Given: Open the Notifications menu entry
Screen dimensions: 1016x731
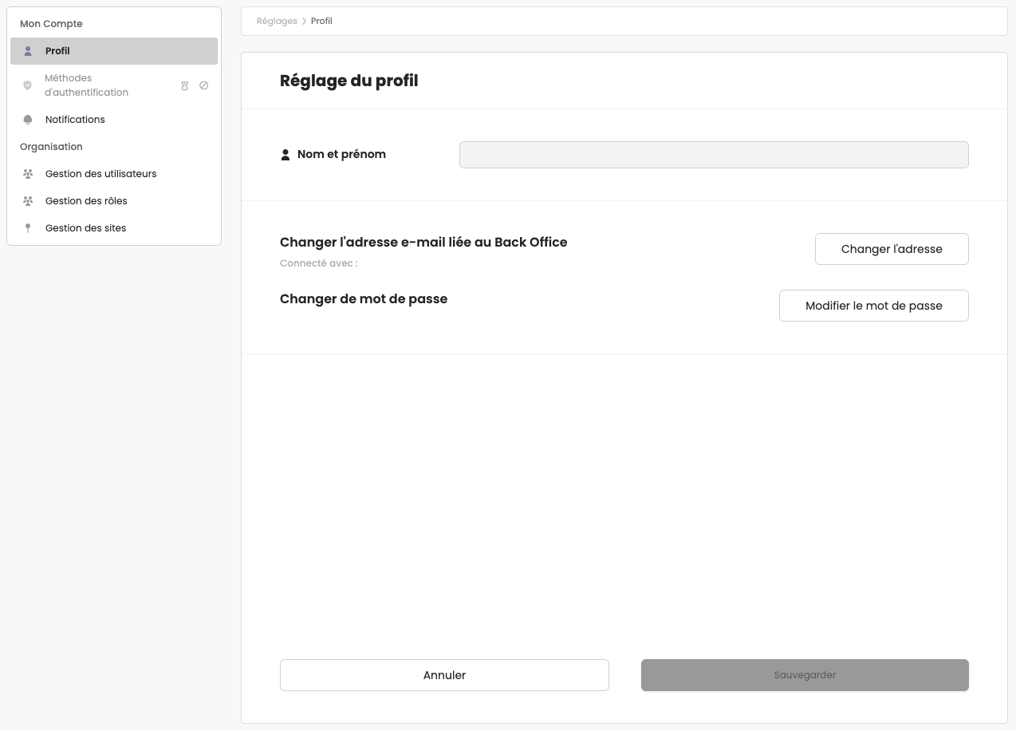Looking at the screenshot, I should pos(75,120).
